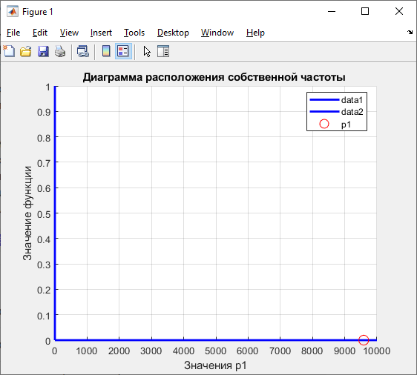Open the View menu
Image resolution: width=417 pixels, height=375 pixels.
coord(69,33)
